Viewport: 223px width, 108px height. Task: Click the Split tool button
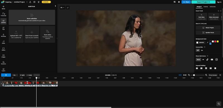tap(22, 75)
